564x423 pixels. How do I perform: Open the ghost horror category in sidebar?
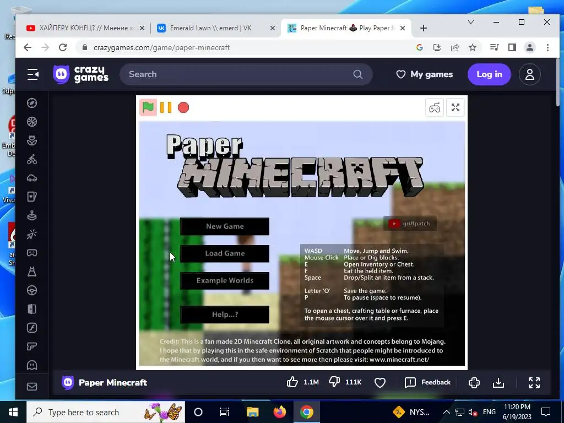click(32, 365)
